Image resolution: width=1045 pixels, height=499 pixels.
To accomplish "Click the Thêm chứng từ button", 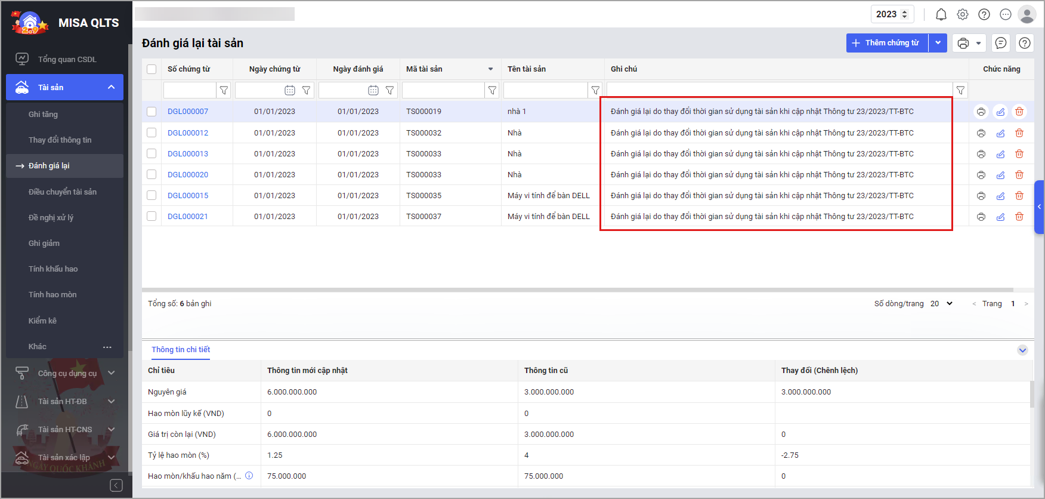I will pyautogui.click(x=886, y=43).
